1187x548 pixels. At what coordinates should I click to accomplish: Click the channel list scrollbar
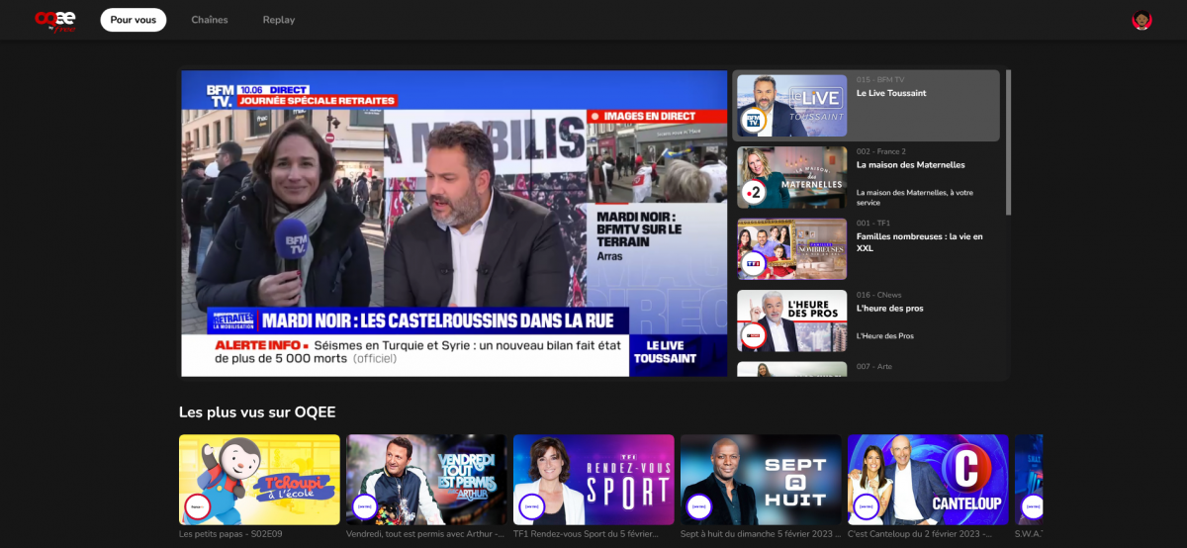coord(1008,143)
